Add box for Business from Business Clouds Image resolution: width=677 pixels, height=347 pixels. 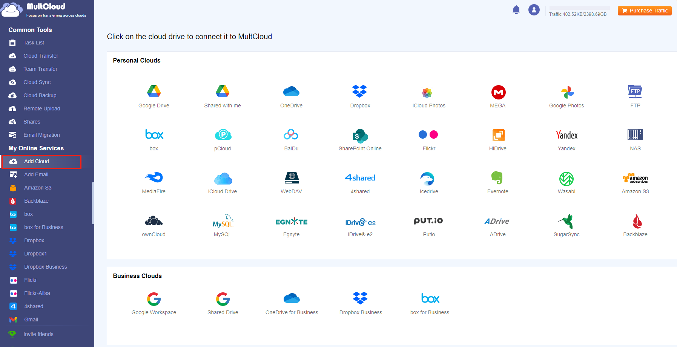430,298
